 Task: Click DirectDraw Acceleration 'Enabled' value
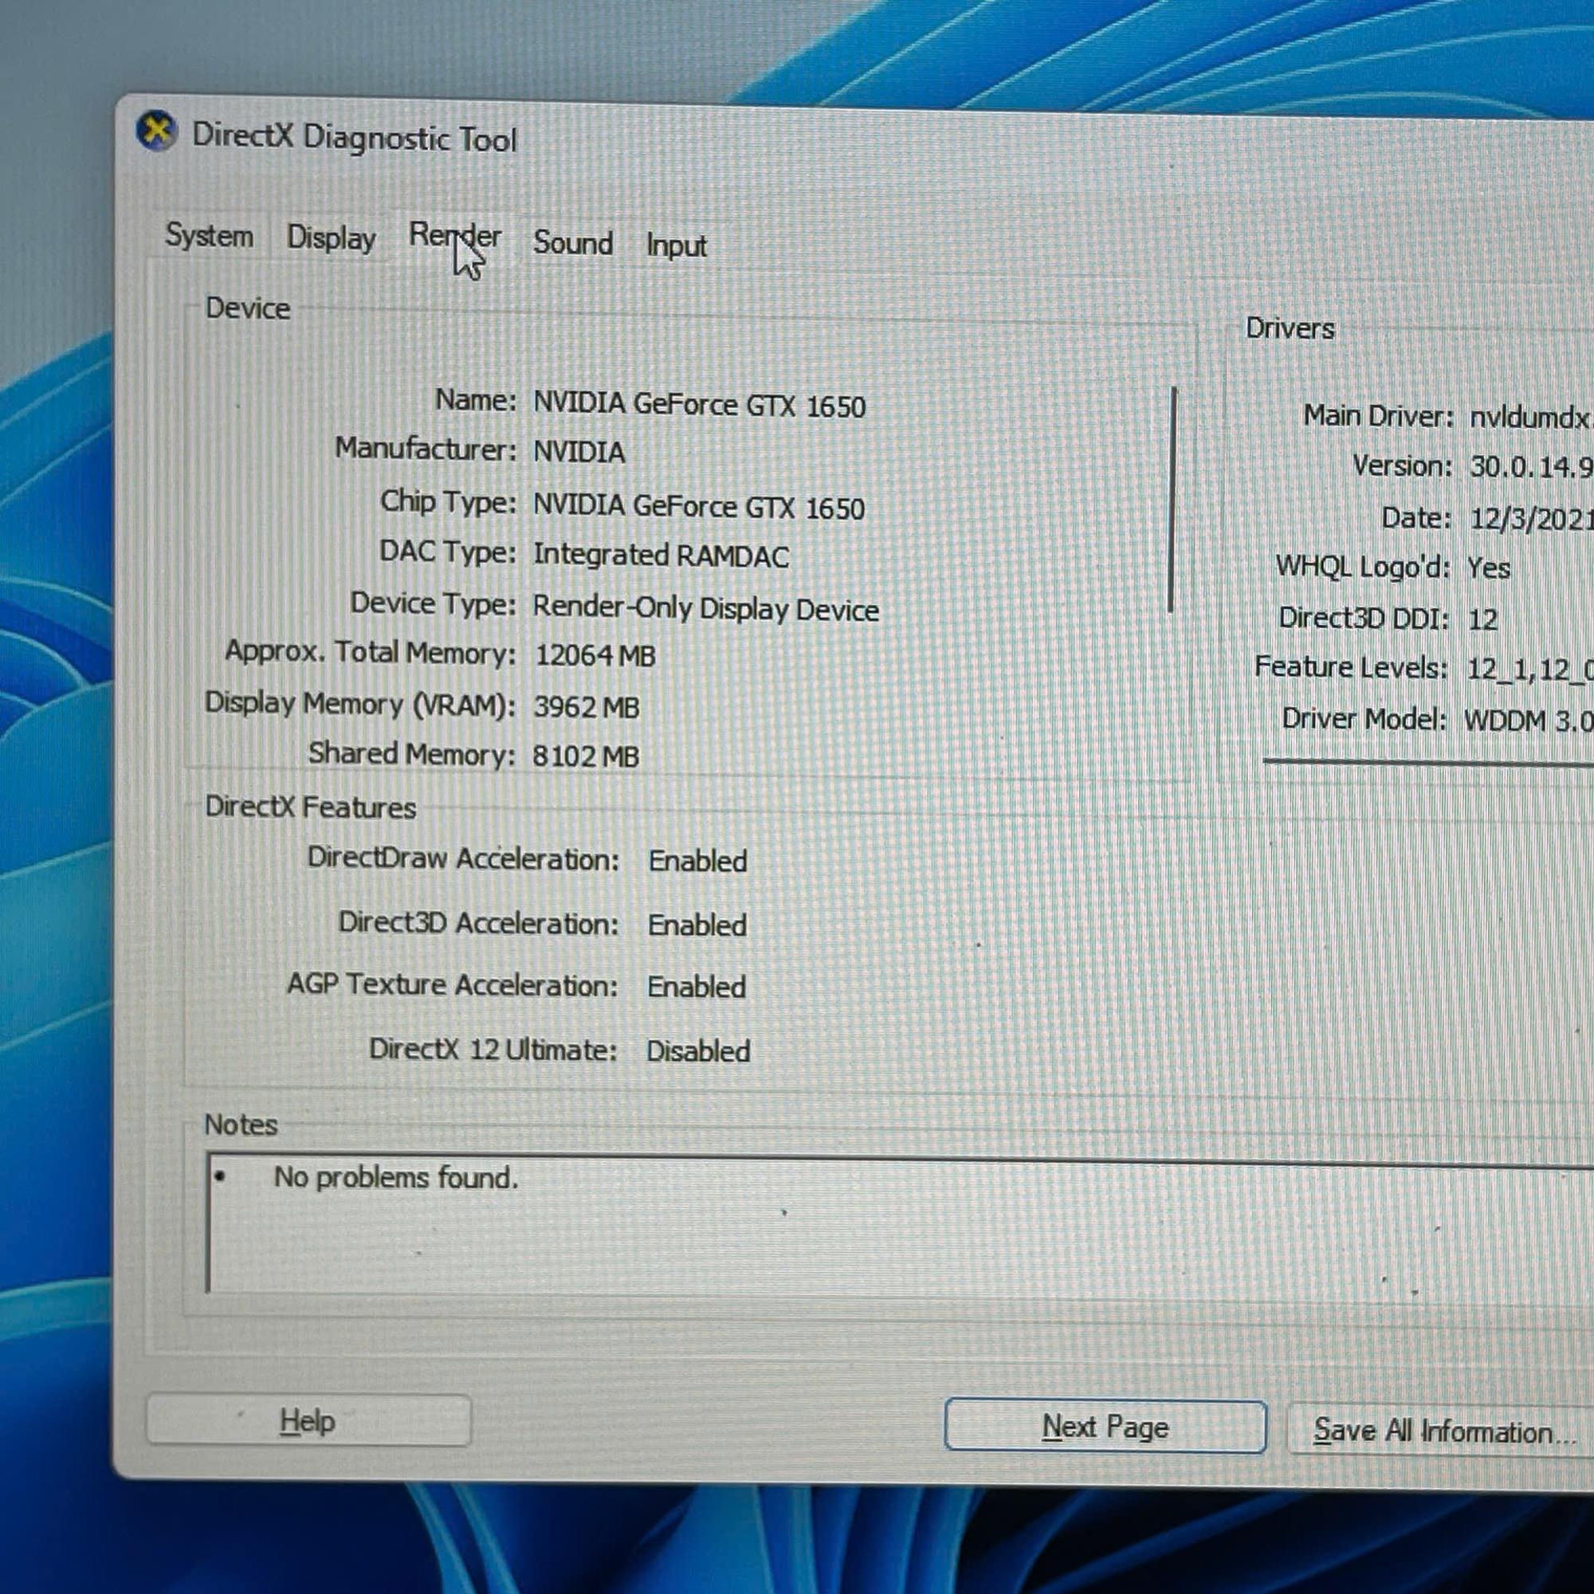[x=698, y=862]
